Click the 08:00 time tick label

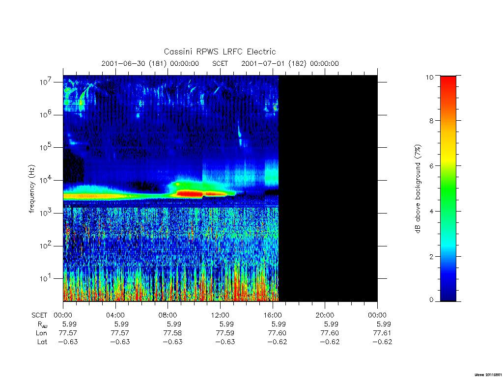pyautogui.click(x=168, y=315)
